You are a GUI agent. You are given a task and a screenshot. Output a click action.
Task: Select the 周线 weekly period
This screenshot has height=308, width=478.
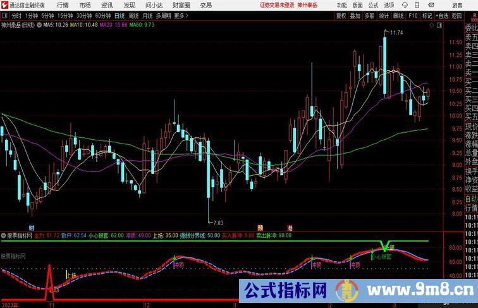pos(133,16)
